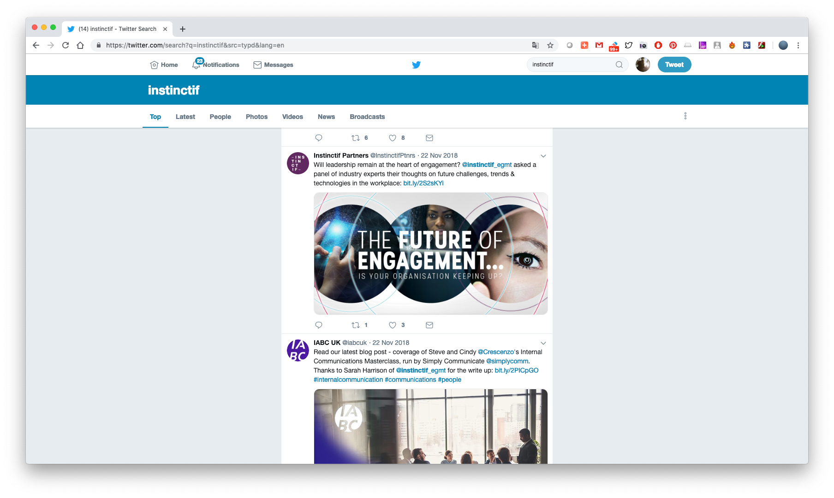Image resolution: width=834 pixels, height=498 pixels.
Task: Open Messages envelope in navbar
Action: (x=273, y=65)
